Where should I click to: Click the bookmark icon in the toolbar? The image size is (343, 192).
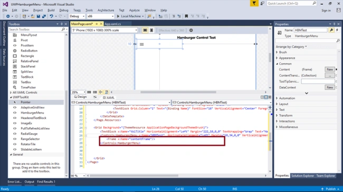click(186, 16)
